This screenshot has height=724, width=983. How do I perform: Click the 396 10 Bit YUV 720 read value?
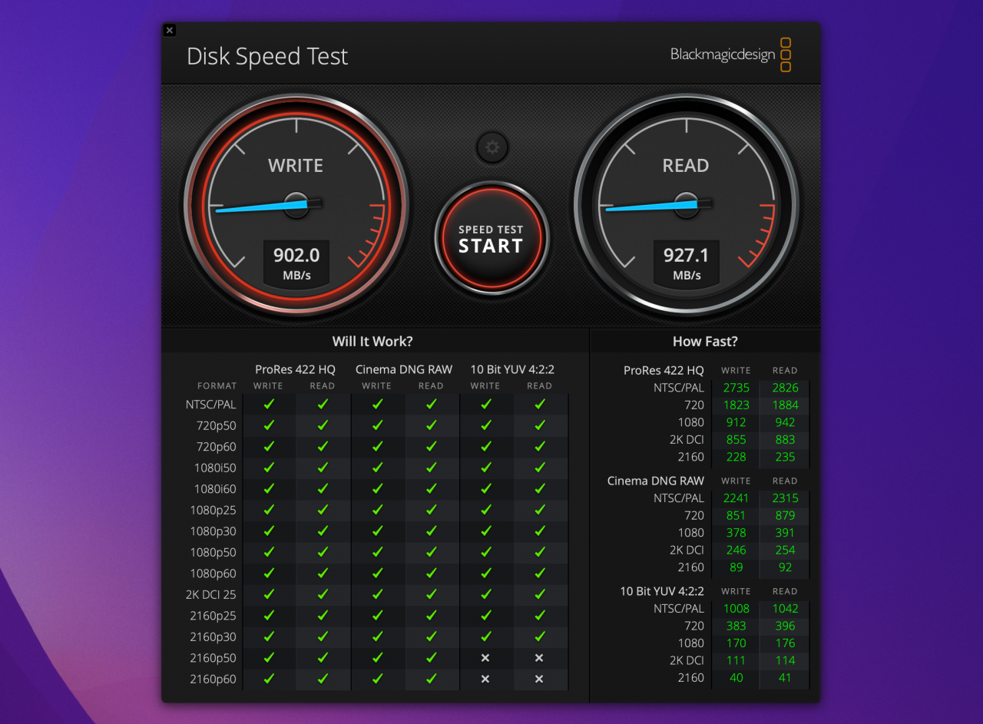[x=785, y=626]
